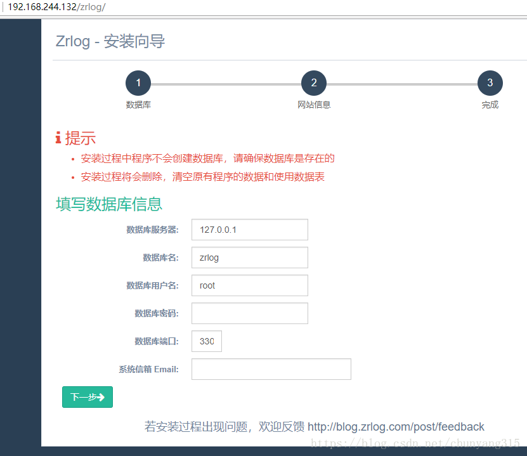Click the 系统信箱 Email label
The image size is (527, 456).
(148, 369)
